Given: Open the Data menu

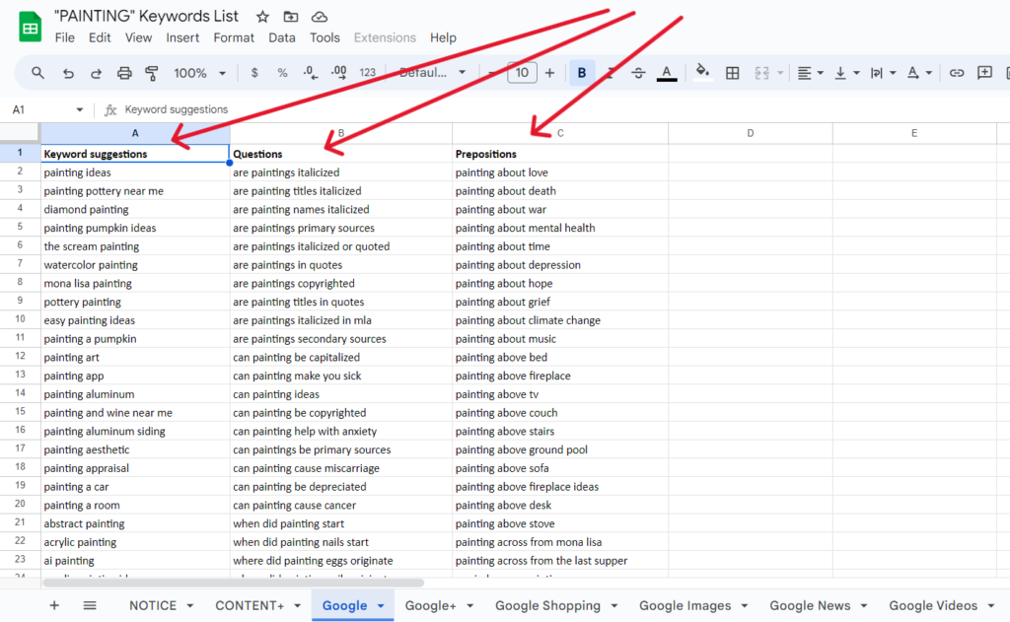Looking at the screenshot, I should coord(282,37).
